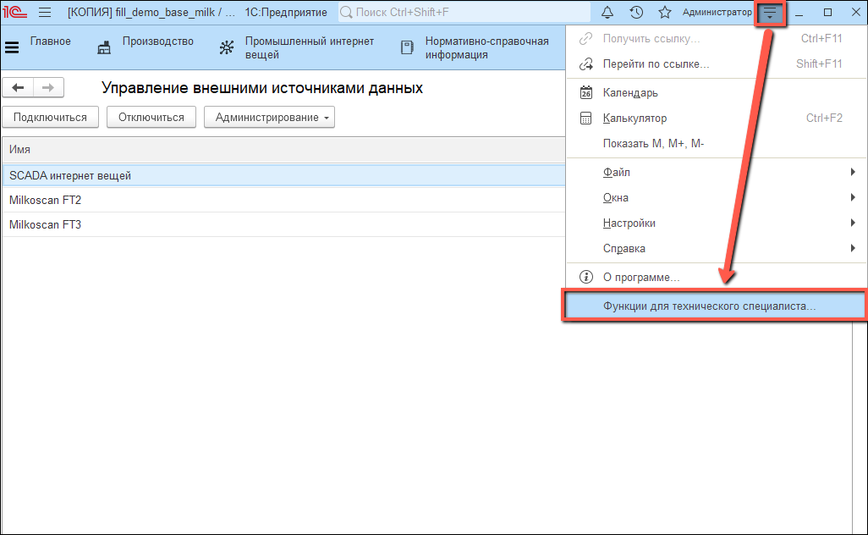This screenshot has width=868, height=535.
Task: Click the 1C logo icon
Action: click(x=15, y=12)
